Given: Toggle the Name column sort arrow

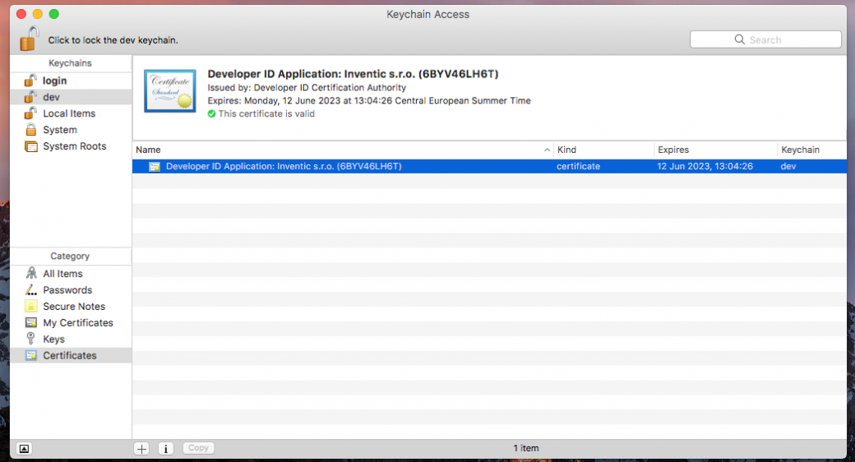Looking at the screenshot, I should (x=547, y=150).
